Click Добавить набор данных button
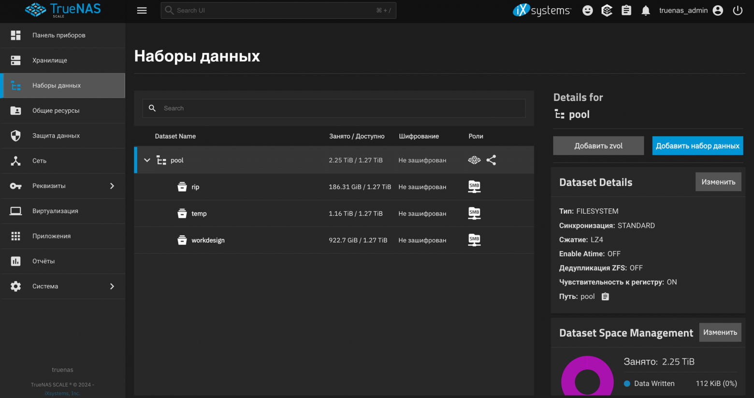The width and height of the screenshot is (754, 398). (x=697, y=145)
